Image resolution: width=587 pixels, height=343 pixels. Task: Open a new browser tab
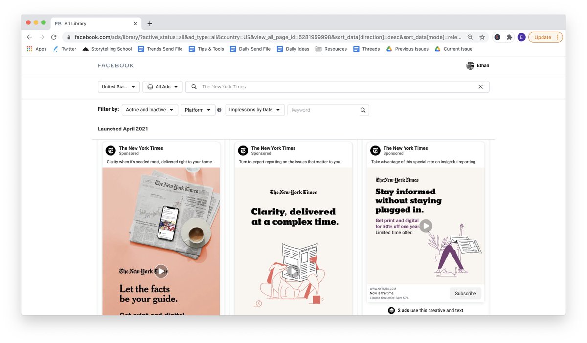click(150, 23)
